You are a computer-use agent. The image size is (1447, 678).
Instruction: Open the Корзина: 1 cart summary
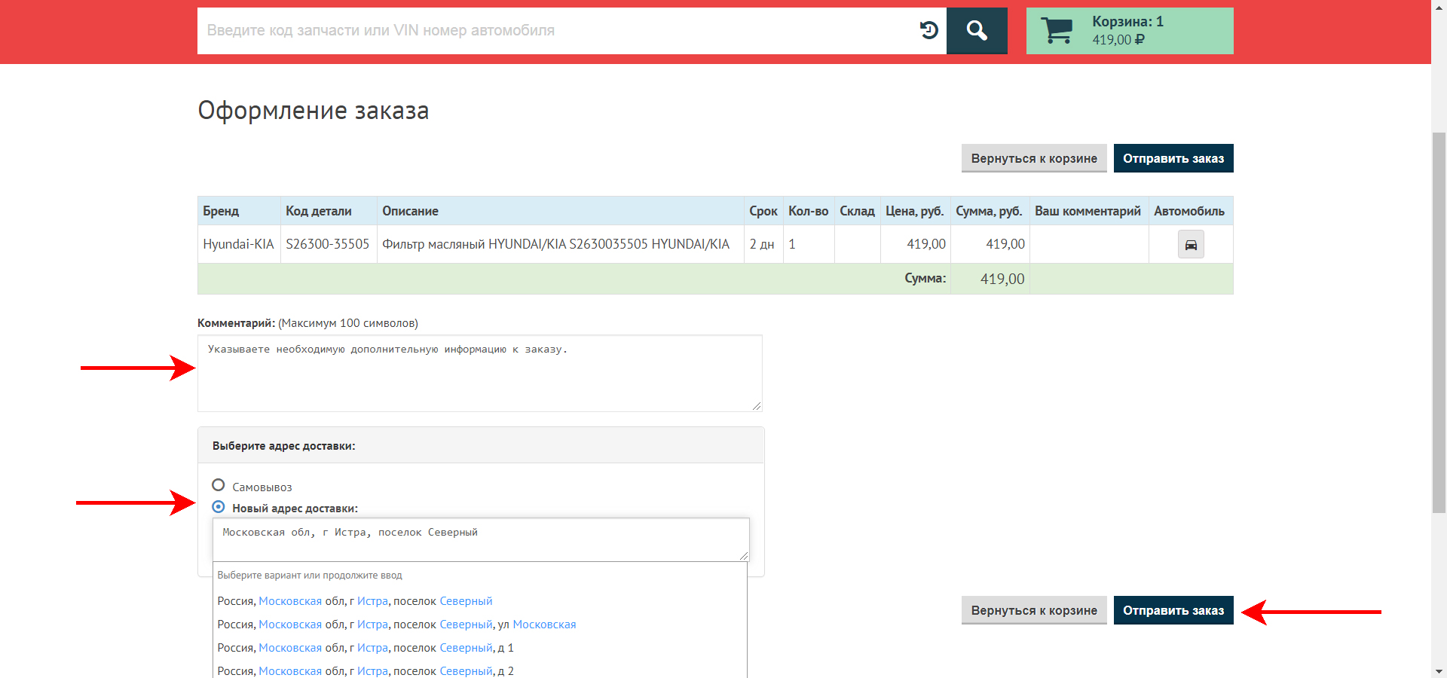pyautogui.click(x=1130, y=31)
